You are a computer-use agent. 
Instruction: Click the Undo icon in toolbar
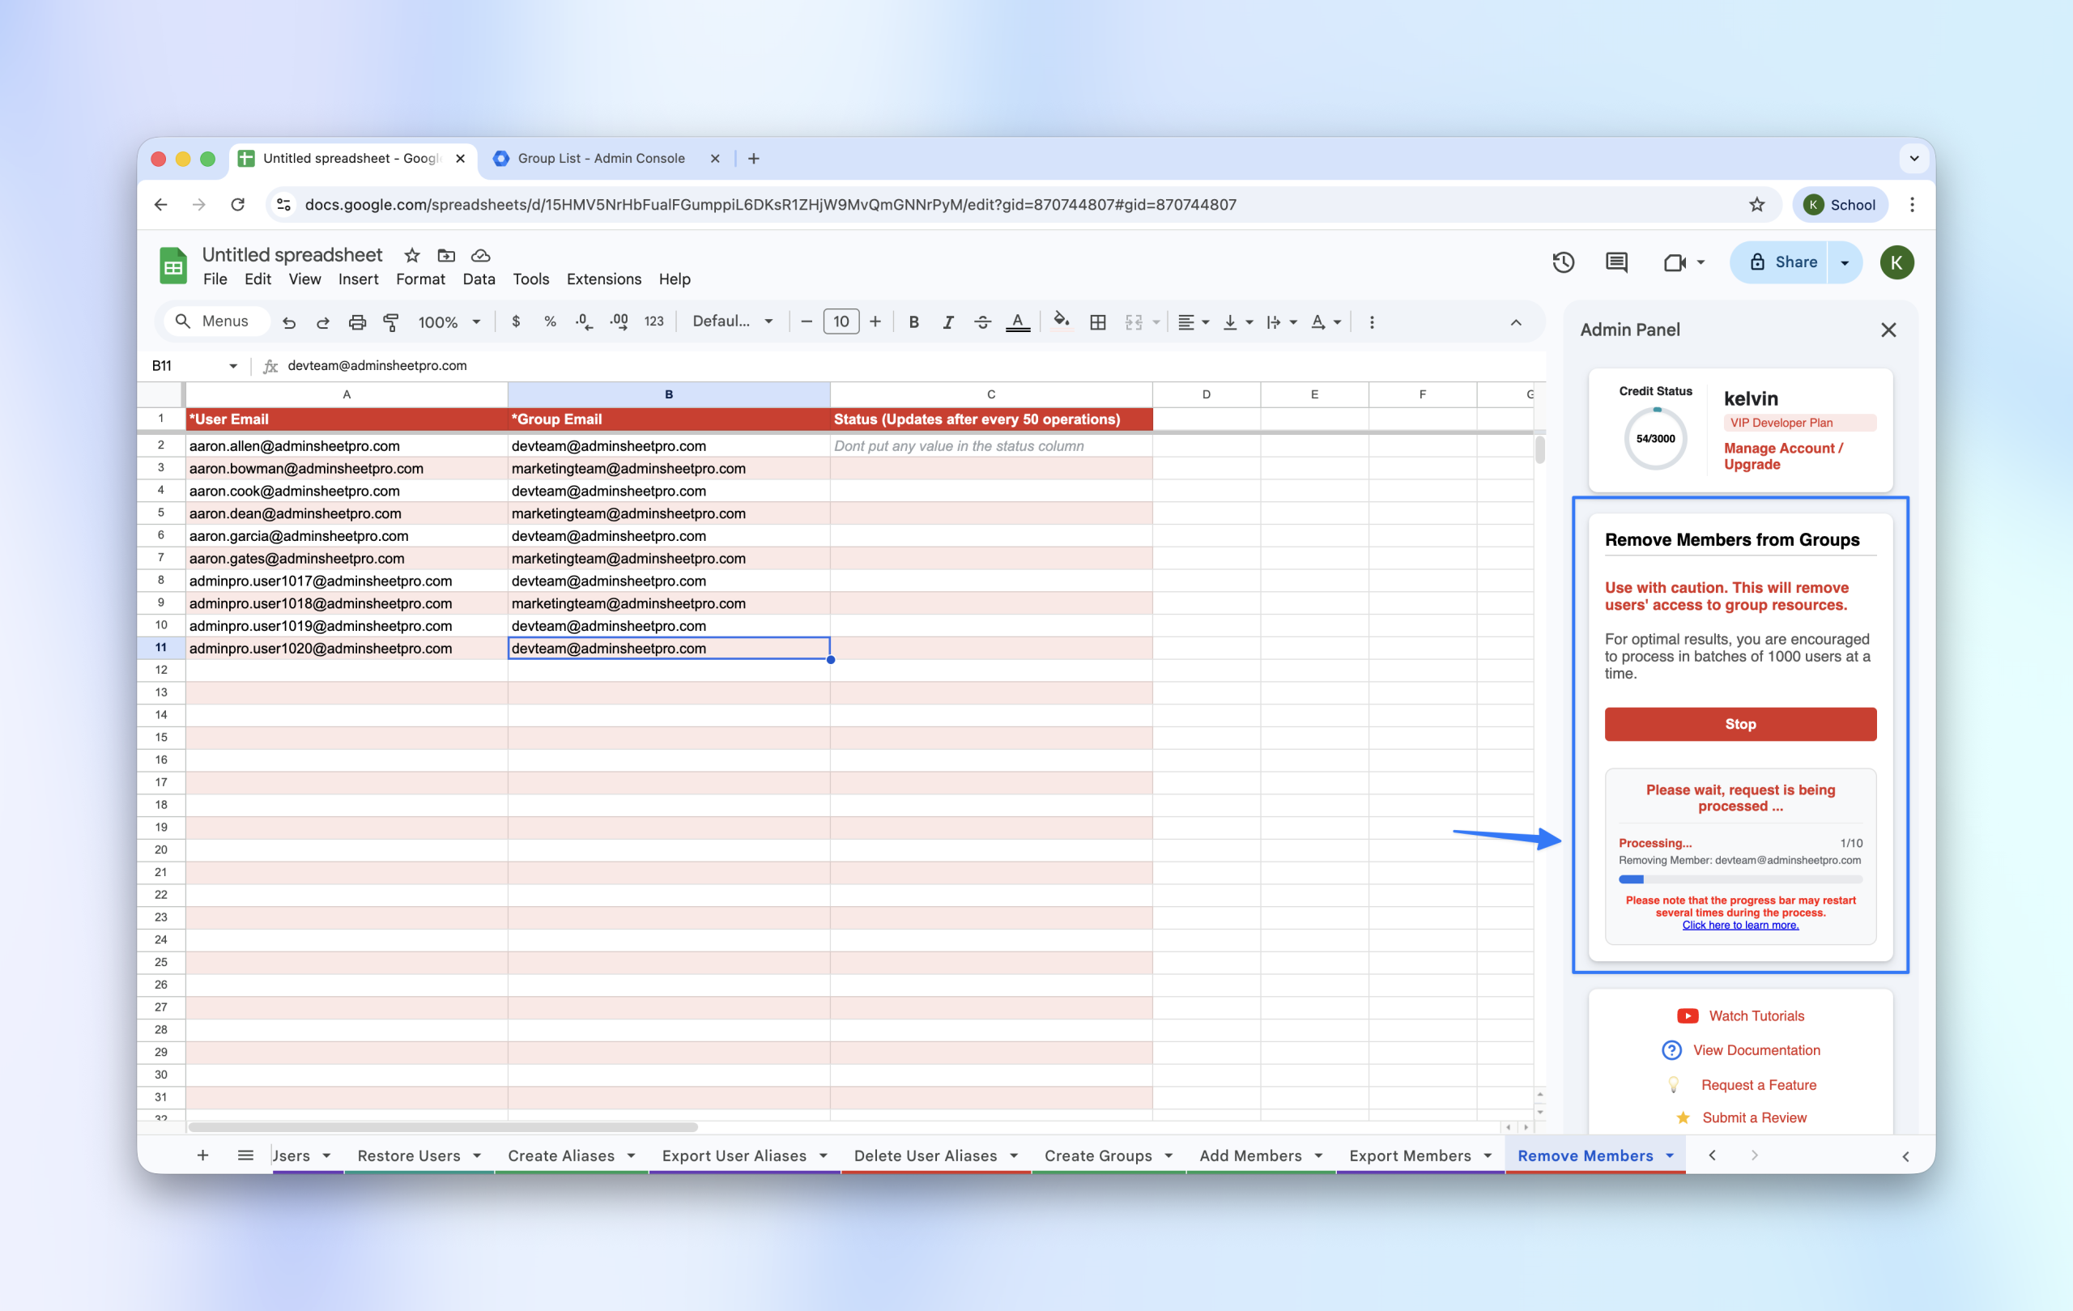pos(289,322)
